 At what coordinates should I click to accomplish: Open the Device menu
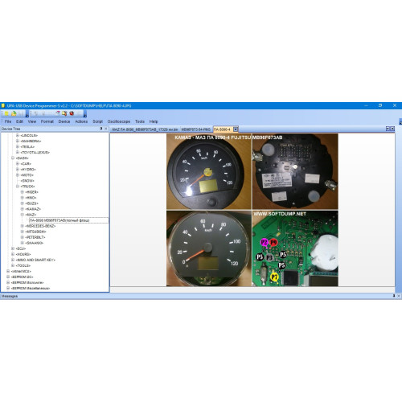64,121
